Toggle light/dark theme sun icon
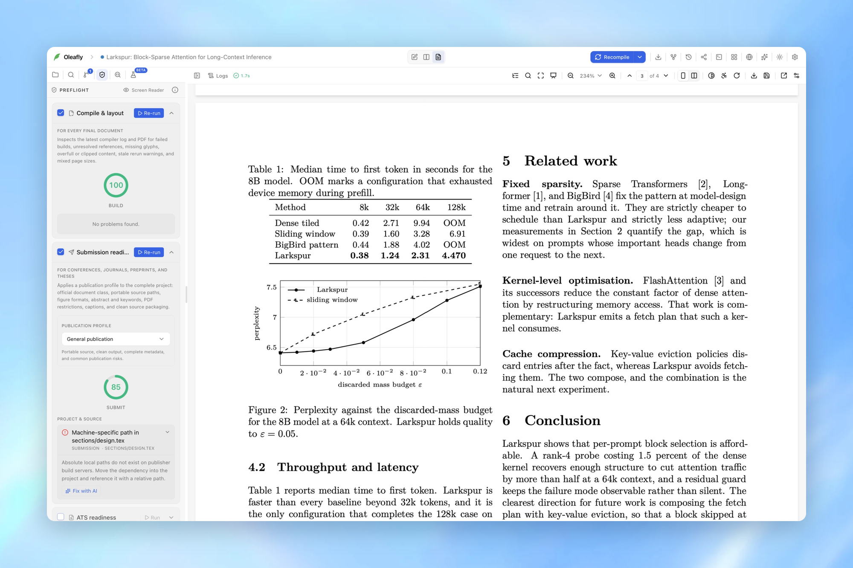 click(x=780, y=57)
